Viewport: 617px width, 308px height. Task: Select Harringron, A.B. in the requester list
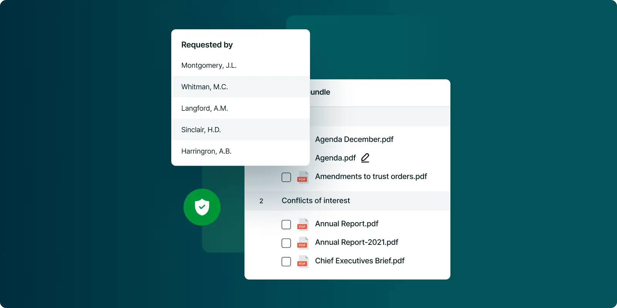(241, 151)
